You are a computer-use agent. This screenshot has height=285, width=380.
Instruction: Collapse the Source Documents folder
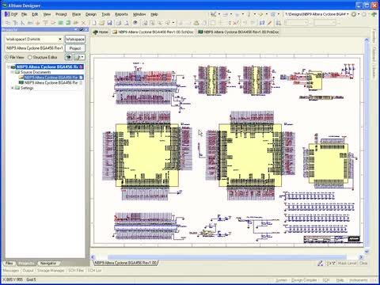pyautogui.click(x=12, y=72)
